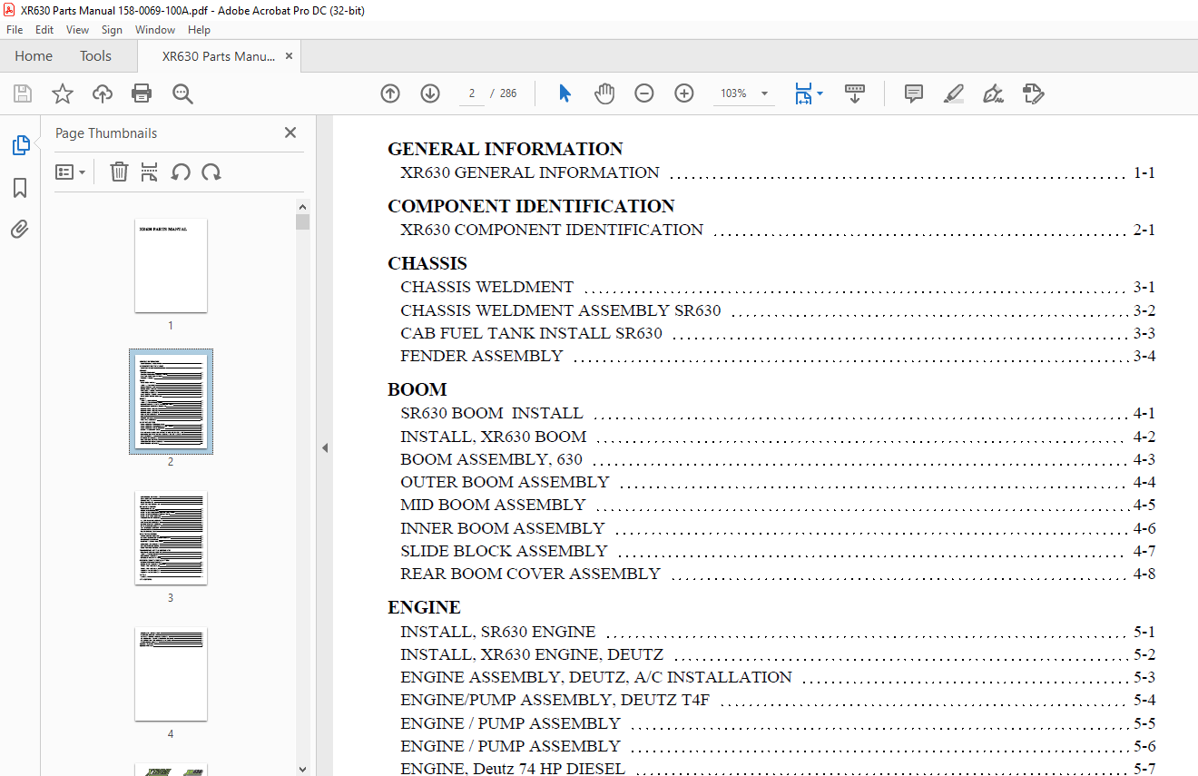Open the View menu

(77, 30)
